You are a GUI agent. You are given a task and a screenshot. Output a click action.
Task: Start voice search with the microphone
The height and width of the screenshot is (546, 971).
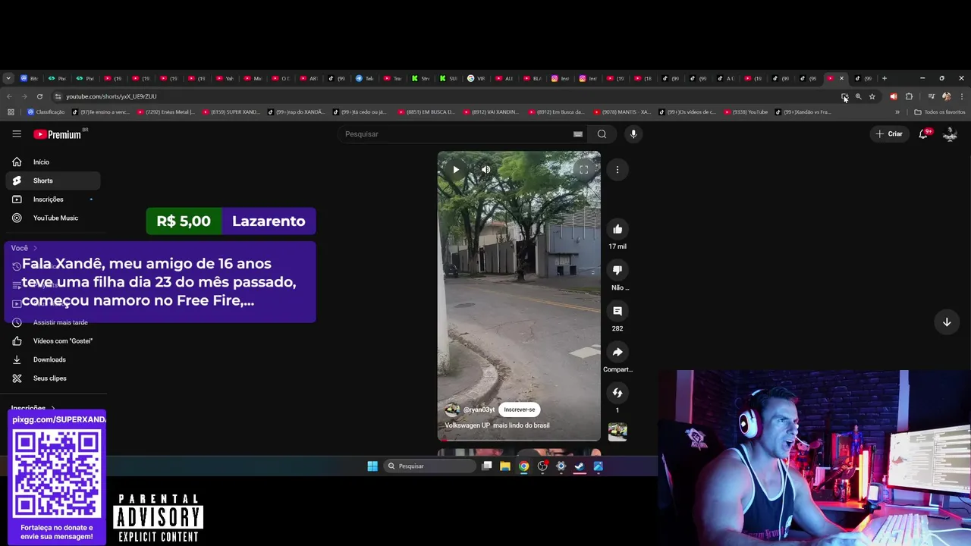pyautogui.click(x=633, y=134)
